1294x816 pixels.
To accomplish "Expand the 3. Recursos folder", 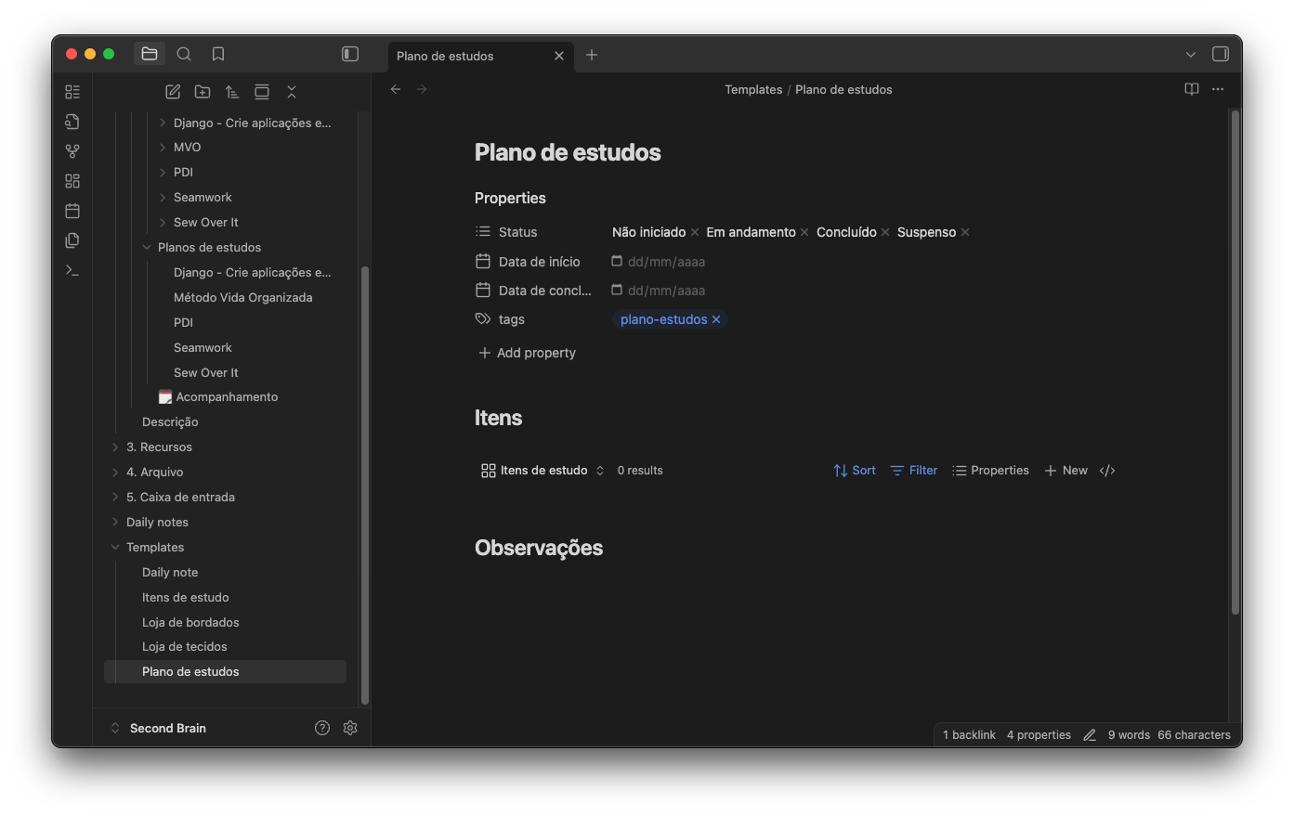I will (115, 447).
